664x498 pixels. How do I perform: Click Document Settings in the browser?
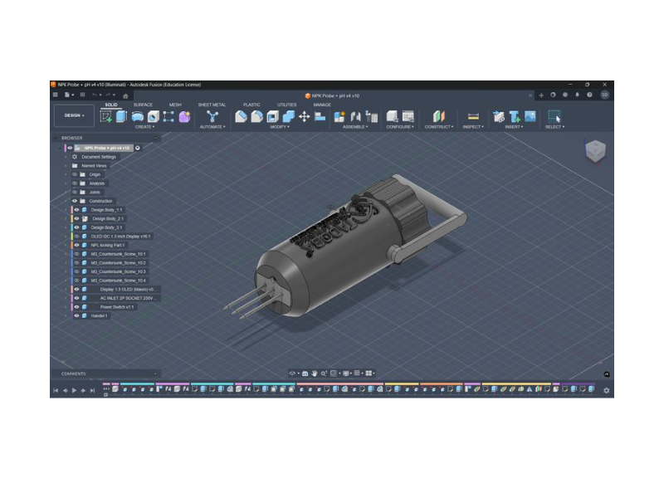pyautogui.click(x=99, y=157)
